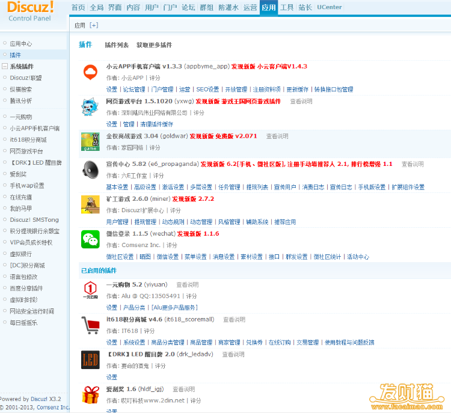Click 提现列表 under 宣传中心
The image size is (451, 413).
tap(257, 187)
